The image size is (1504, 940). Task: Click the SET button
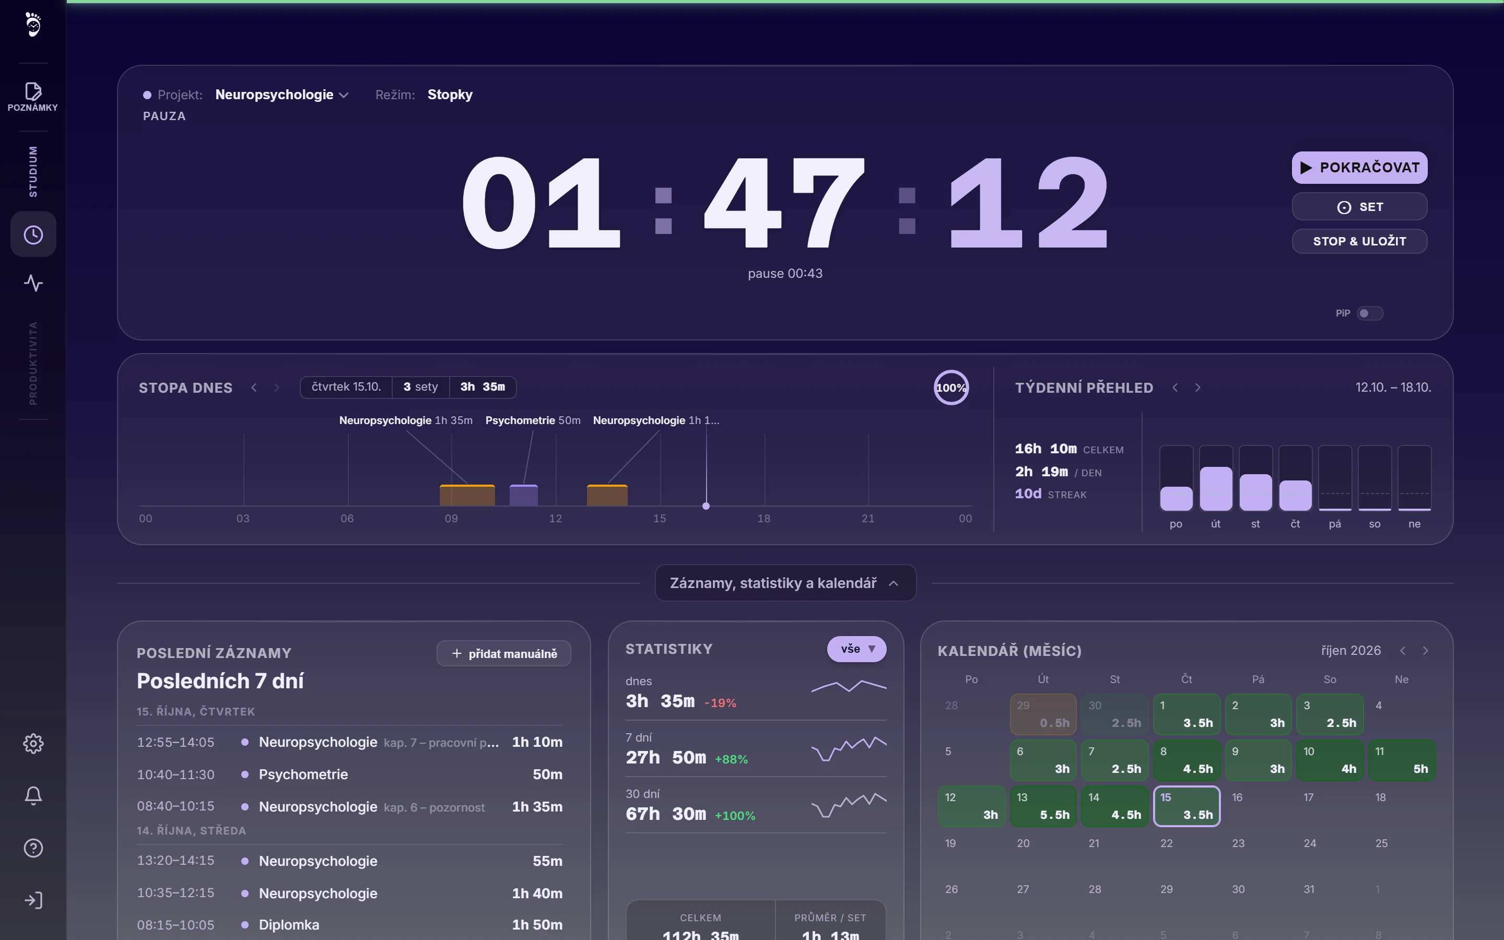(1359, 206)
